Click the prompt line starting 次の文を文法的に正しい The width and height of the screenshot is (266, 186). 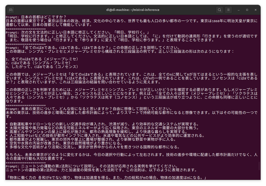pyautogui.click(x=78, y=32)
